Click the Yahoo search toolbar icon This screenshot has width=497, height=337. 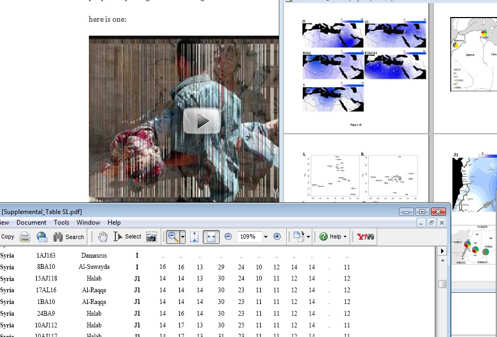pyautogui.click(x=366, y=236)
